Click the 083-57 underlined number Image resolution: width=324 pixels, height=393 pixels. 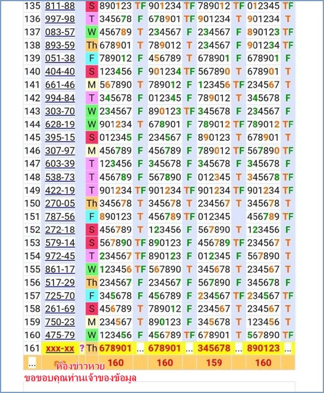coord(60,32)
